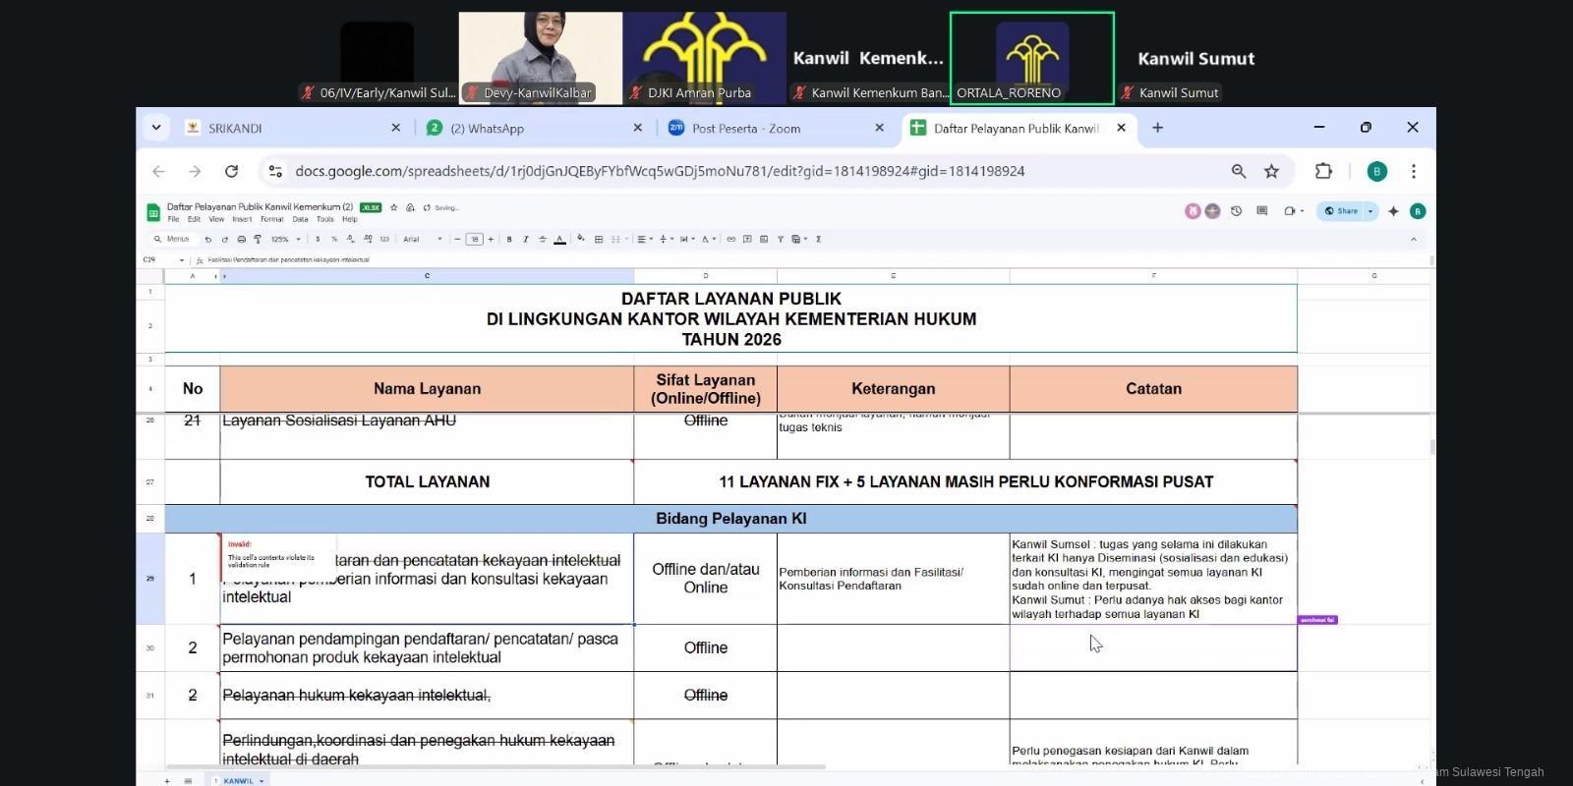Click the print icon in Sheets toolbar
Screen dimensions: 1573x786
tap(241, 239)
